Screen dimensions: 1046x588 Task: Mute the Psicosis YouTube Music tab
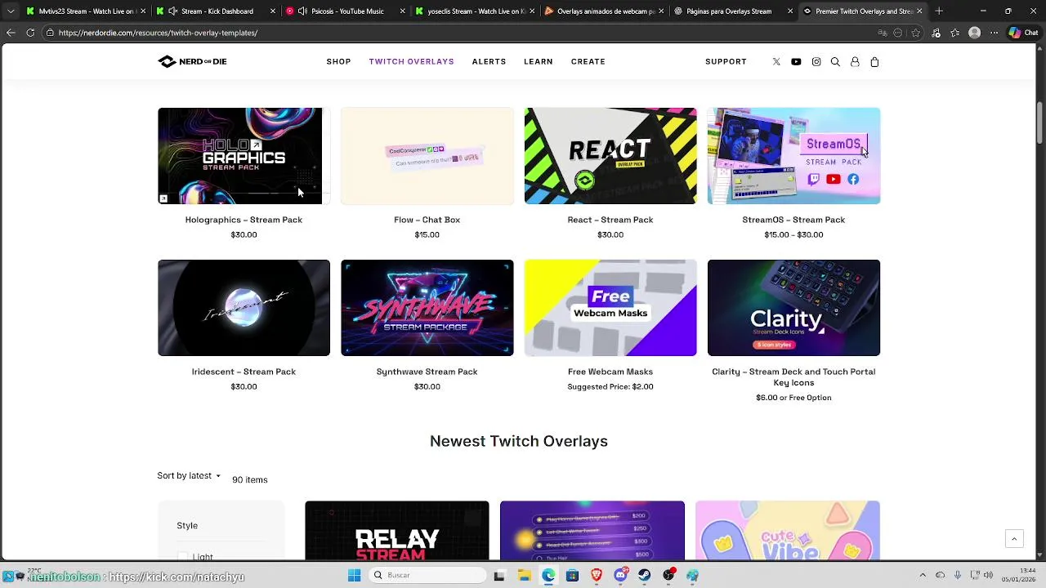(x=302, y=11)
